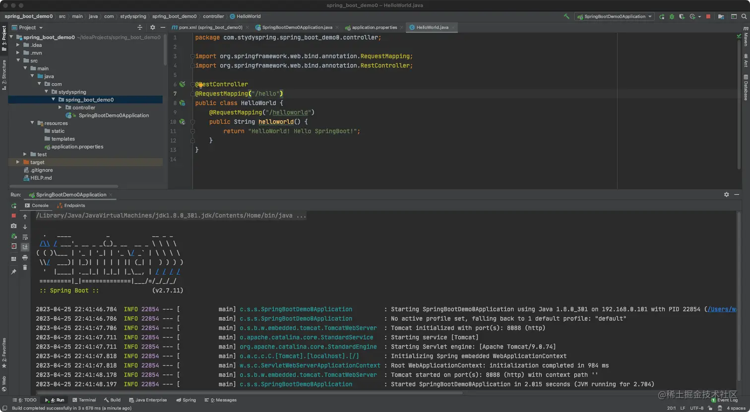Switch to SpringBootDemo0Application.java tab
The image size is (750, 412).
297,27
